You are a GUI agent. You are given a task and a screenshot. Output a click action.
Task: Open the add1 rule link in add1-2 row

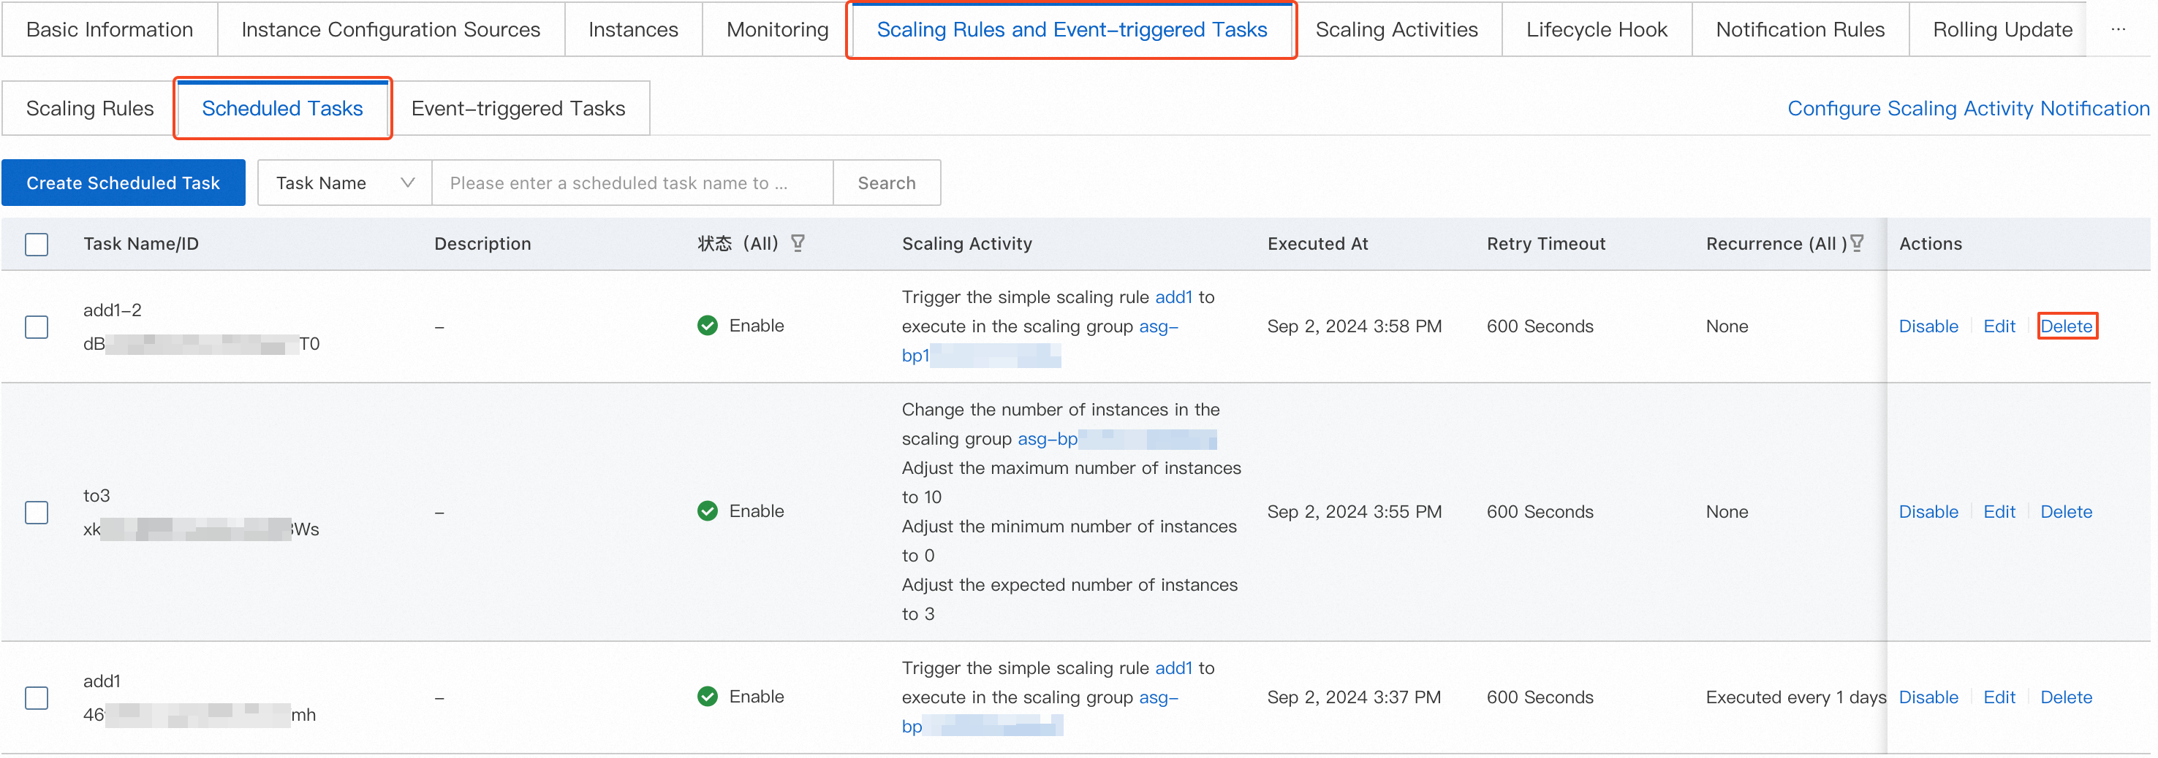[x=1173, y=297]
